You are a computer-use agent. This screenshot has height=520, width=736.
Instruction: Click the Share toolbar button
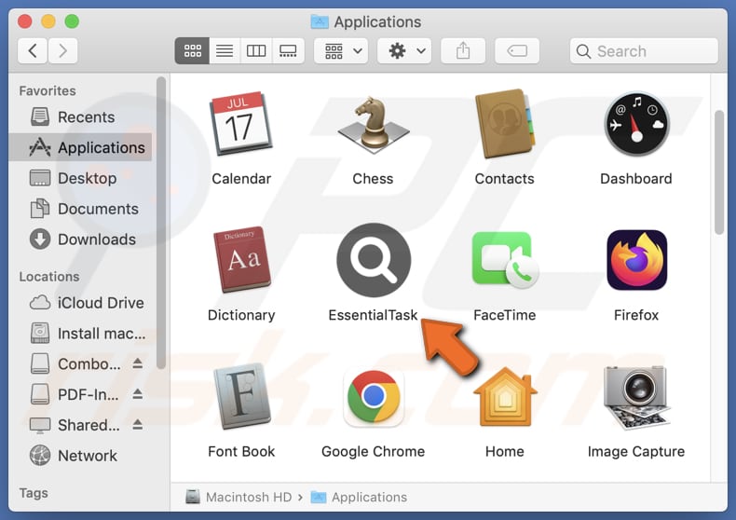click(x=463, y=50)
